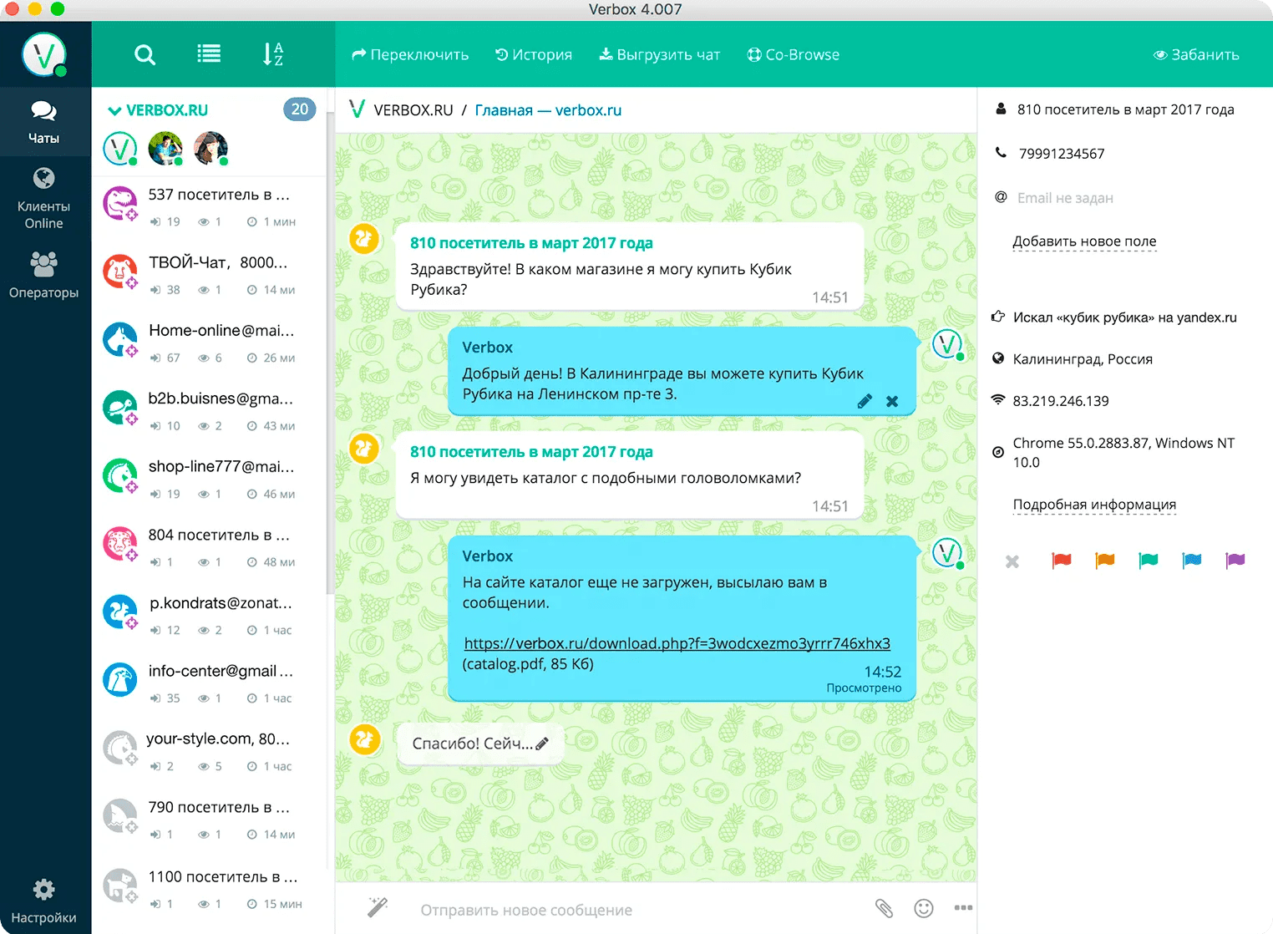Viewport: 1273px width, 934px height.
Task: Open the emoji picker smiley icon
Action: tap(924, 908)
